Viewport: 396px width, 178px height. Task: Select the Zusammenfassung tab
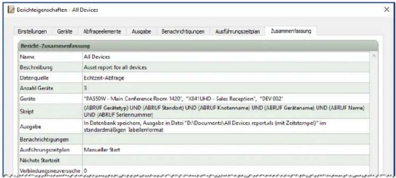[x=291, y=31]
